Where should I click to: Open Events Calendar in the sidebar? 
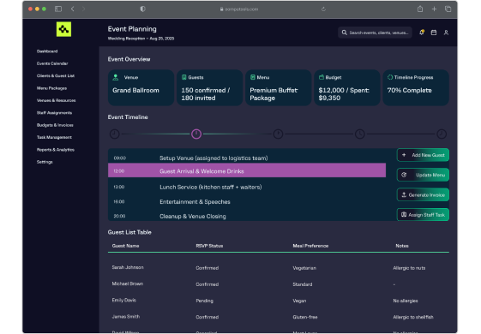click(x=52, y=63)
